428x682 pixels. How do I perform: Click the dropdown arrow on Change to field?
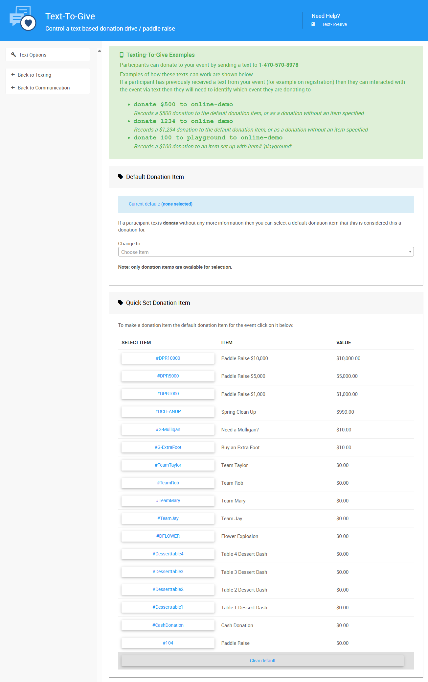(x=410, y=252)
